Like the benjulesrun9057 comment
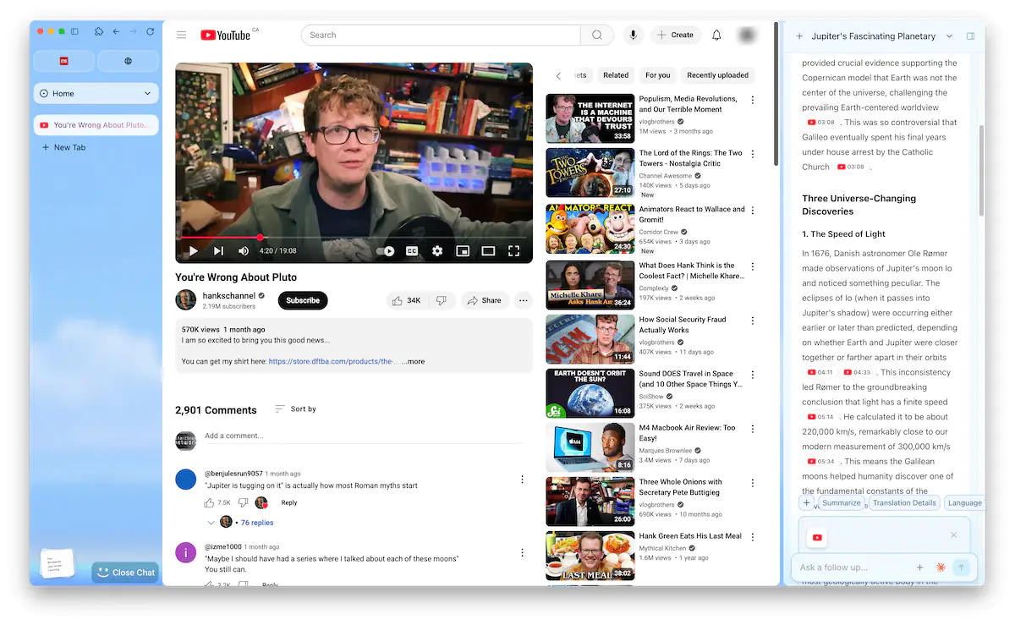The width and height of the screenshot is (1015, 625). tap(209, 502)
